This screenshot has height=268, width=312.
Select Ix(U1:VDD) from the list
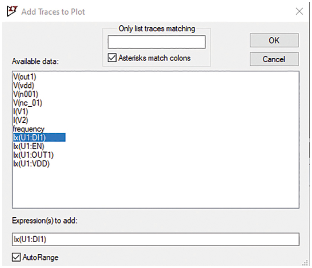31,164
